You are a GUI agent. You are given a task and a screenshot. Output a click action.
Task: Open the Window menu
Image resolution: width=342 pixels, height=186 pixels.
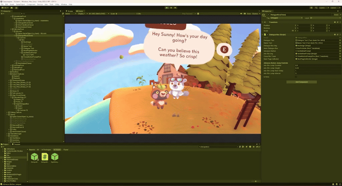click(64, 4)
